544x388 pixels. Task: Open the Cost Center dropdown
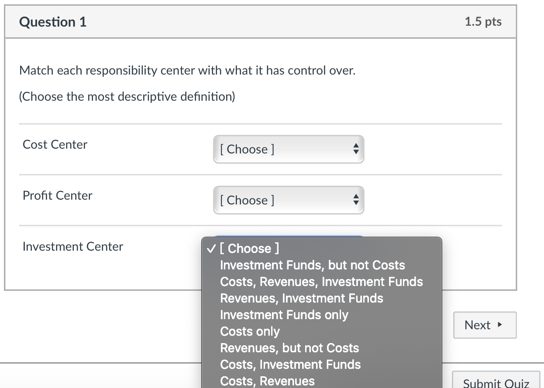[x=288, y=149]
